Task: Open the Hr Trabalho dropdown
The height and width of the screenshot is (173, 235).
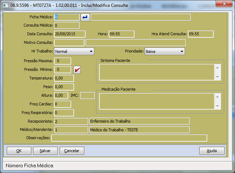Action: pyautogui.click(x=74, y=51)
